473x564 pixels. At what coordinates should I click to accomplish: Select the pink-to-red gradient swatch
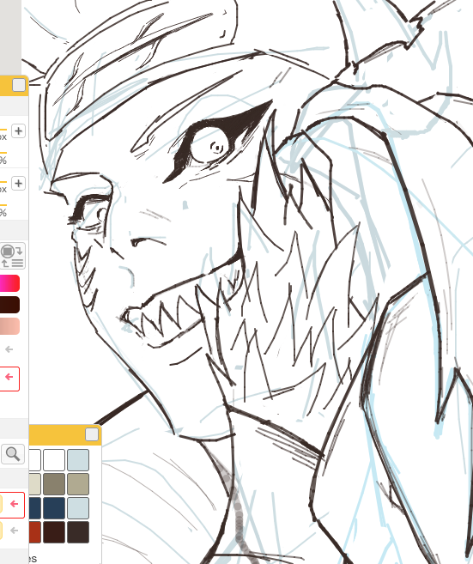(9, 283)
